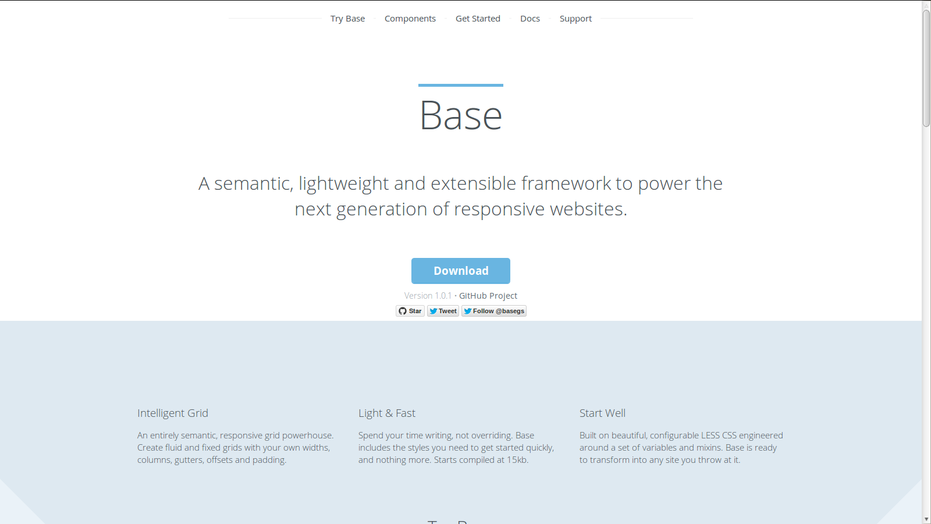Click the Start Well heading
The height and width of the screenshot is (524, 931).
(x=602, y=413)
